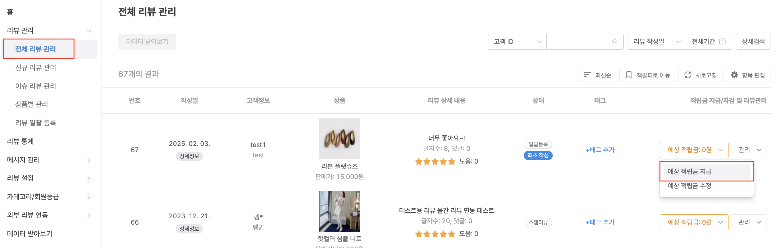The image size is (780, 248).
Task: Choose 예상 적립금 수정 menu option
Action: [689, 186]
